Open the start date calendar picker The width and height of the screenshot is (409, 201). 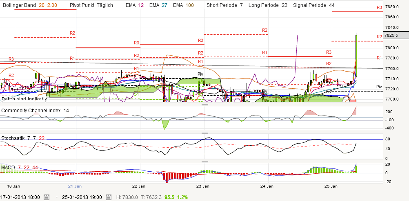pyautogui.click(x=47, y=197)
